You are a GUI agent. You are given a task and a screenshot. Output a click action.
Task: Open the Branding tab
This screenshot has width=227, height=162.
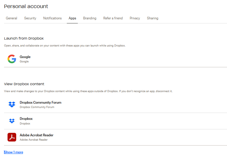90,18
